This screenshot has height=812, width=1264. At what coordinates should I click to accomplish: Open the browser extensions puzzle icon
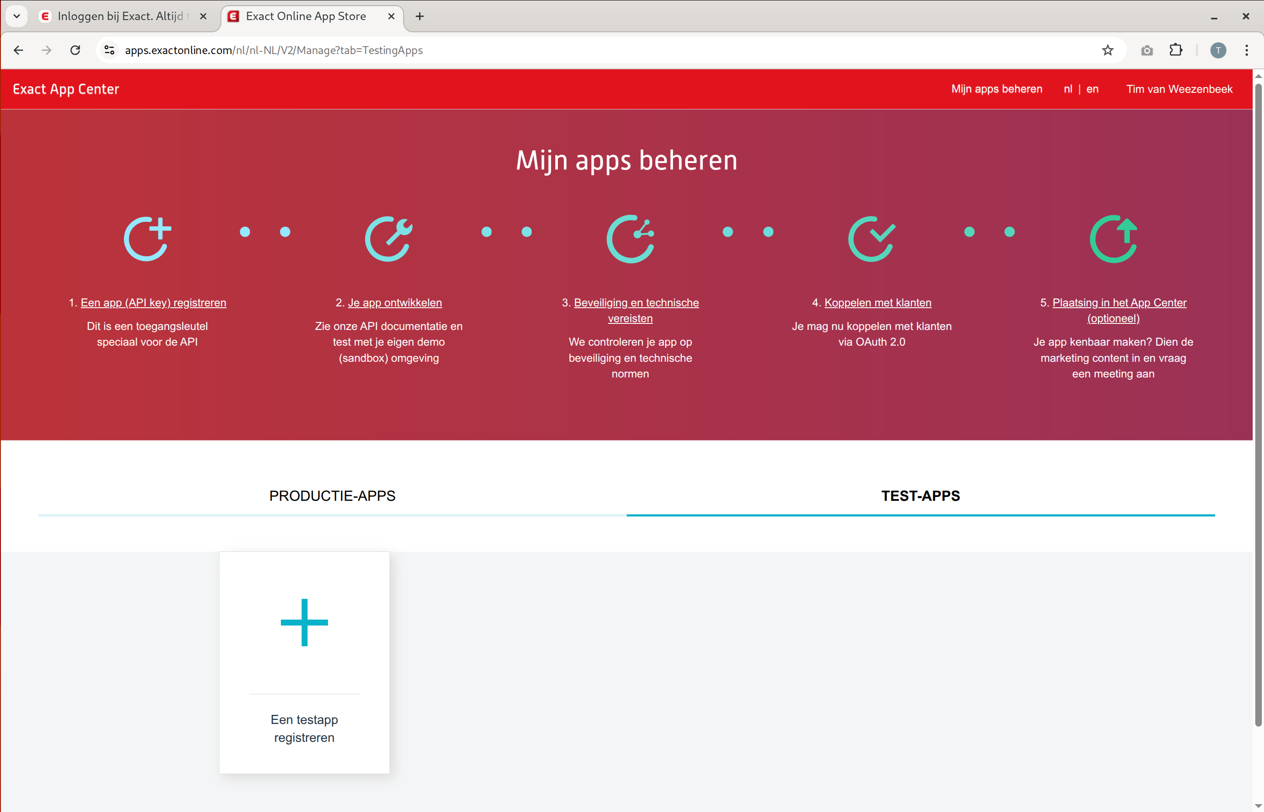tap(1176, 50)
